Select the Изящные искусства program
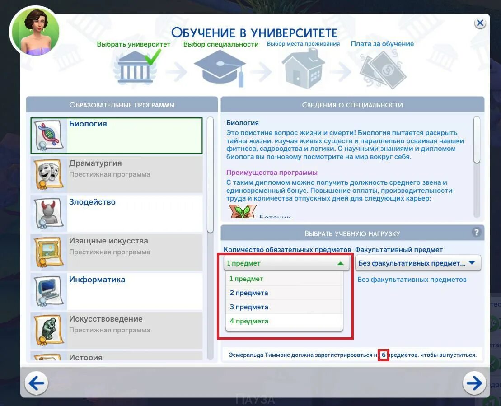Screen dimensions: 501x406 point(117,252)
